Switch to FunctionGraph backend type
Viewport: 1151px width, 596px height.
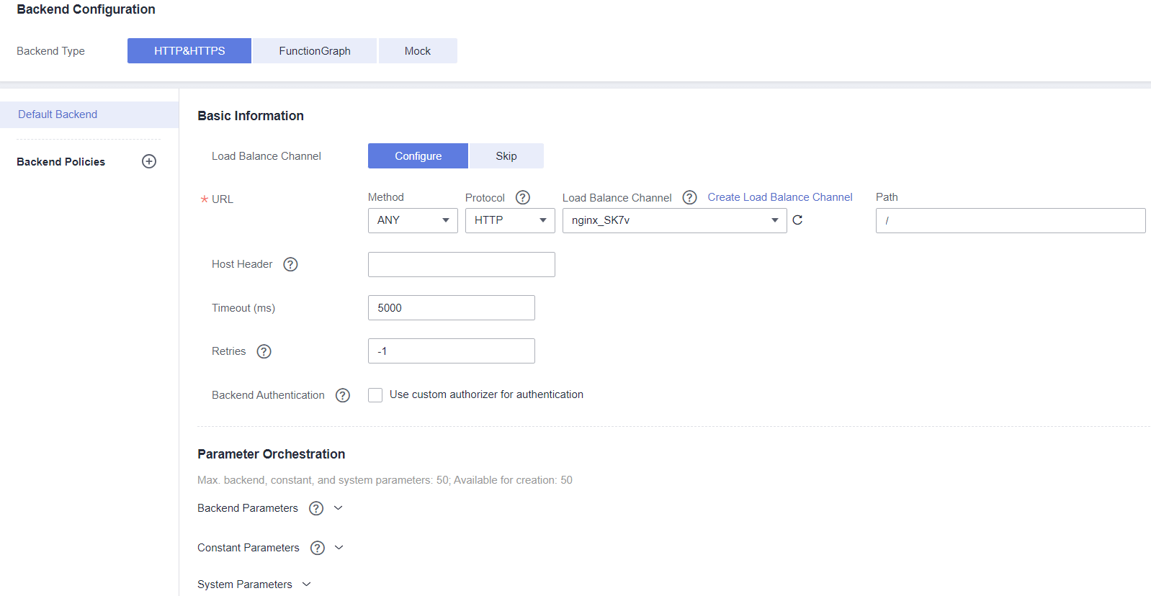click(315, 51)
